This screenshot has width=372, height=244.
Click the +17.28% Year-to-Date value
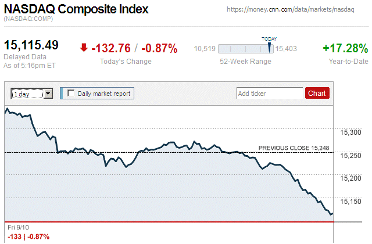click(x=345, y=48)
